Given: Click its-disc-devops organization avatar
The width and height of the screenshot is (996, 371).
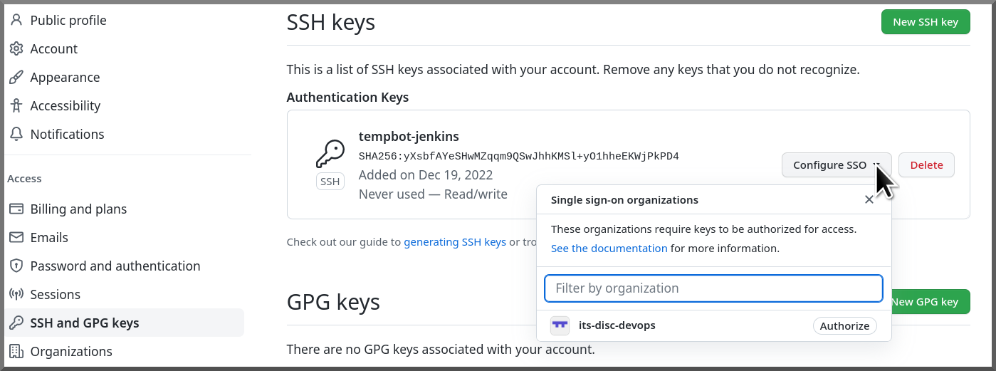Looking at the screenshot, I should point(560,325).
